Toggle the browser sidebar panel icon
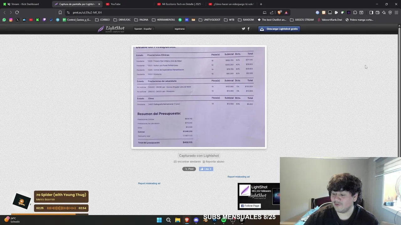The image size is (401, 225). (x=371, y=12)
